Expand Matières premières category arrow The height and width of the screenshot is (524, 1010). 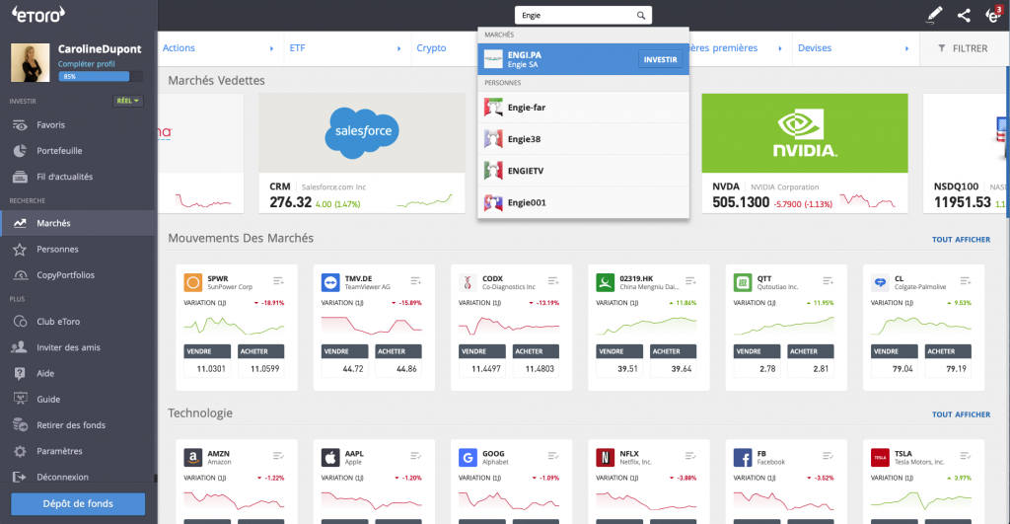780,48
